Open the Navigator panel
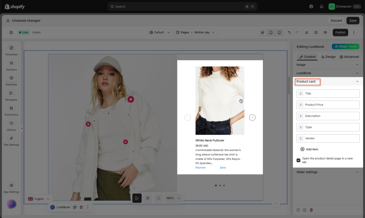The height and width of the screenshot is (218, 365). point(11,95)
